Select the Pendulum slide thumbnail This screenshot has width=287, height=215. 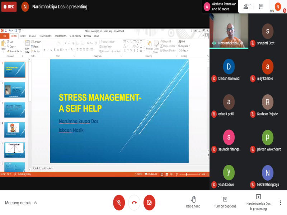15,149
